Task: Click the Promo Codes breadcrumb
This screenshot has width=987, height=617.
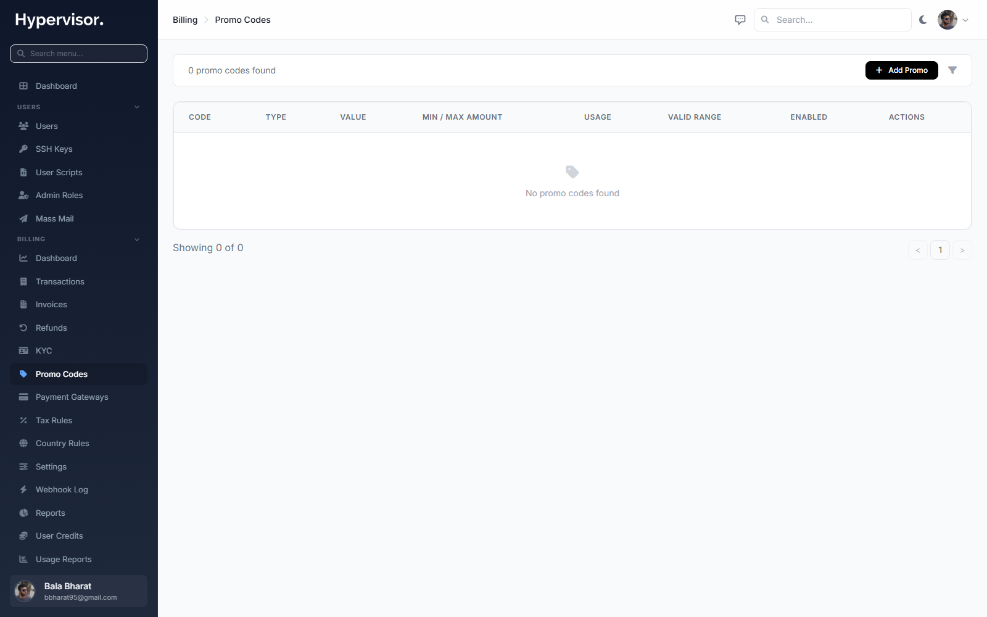Action: click(x=242, y=20)
